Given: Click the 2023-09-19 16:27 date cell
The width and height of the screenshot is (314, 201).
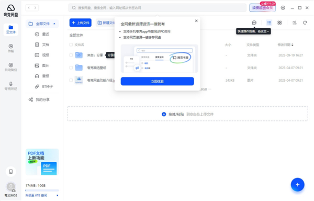Looking at the screenshot, I should 290,55.
